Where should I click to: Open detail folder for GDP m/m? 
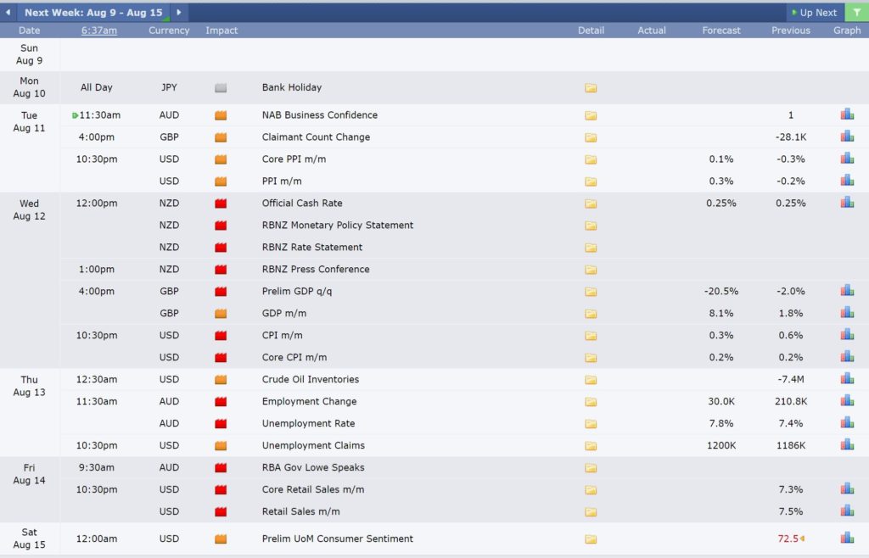tap(591, 314)
